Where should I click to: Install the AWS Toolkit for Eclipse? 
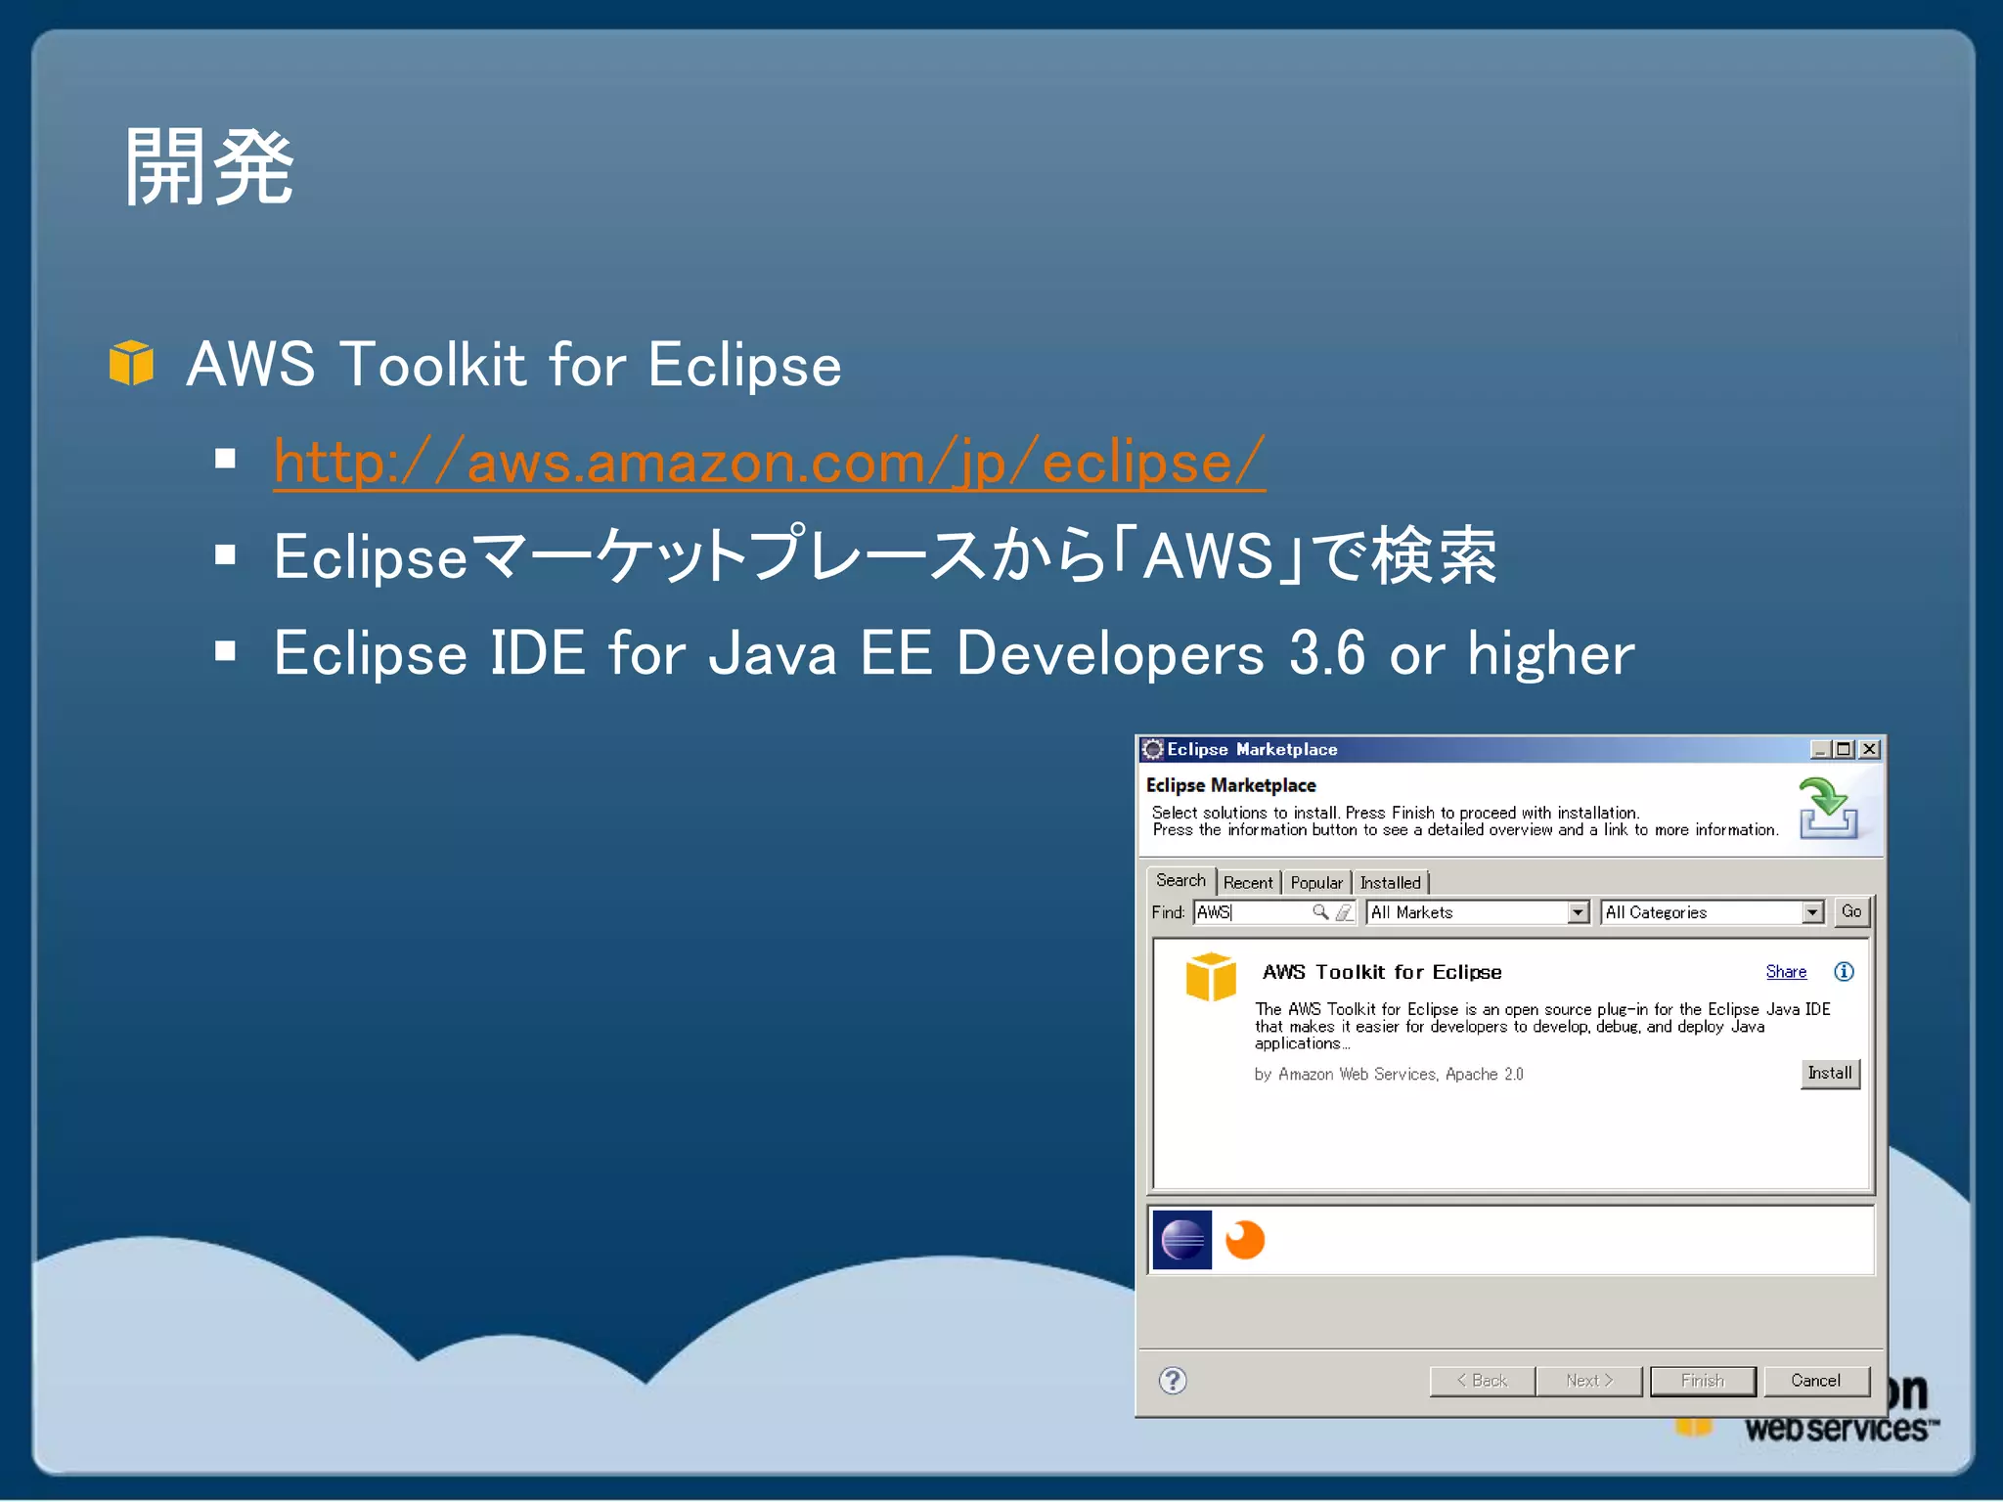click(x=1830, y=1073)
